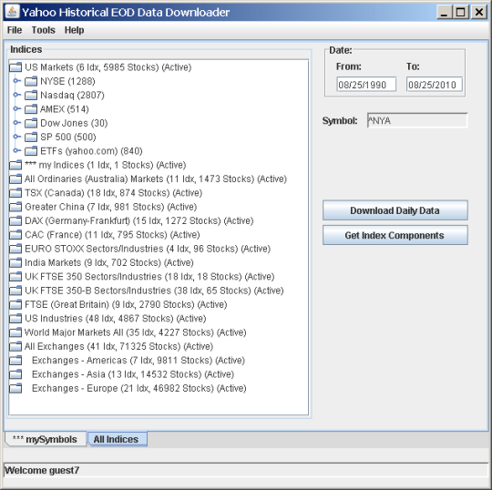Select the Exchanges - Asia row text
The width and height of the screenshot is (492, 490).
point(133,374)
